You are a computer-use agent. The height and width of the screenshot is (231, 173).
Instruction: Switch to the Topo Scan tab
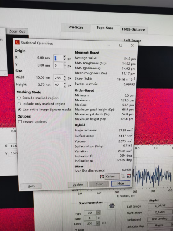tap(105, 28)
